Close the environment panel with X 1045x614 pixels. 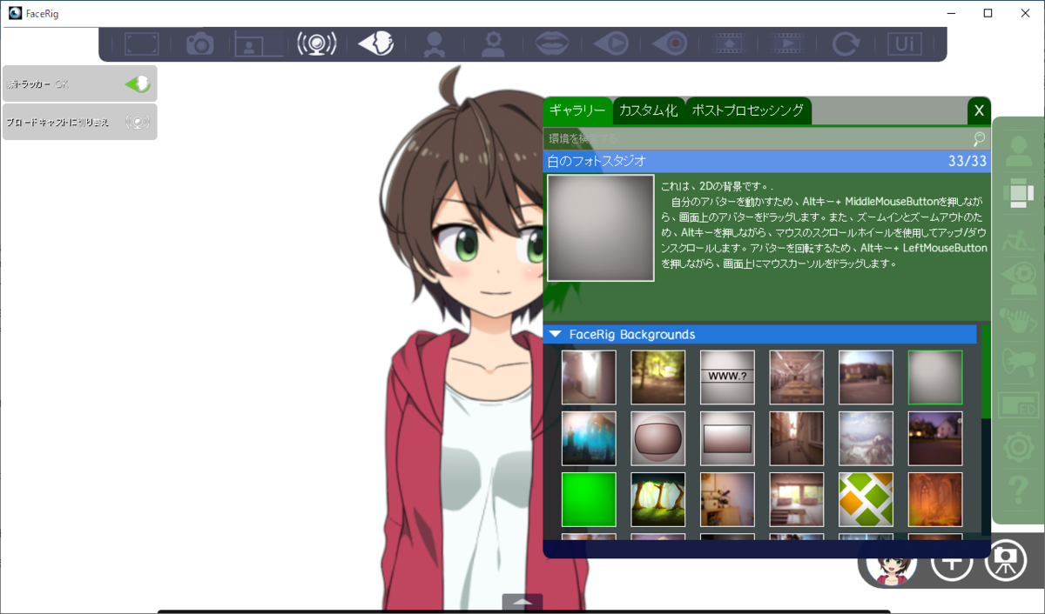click(979, 110)
